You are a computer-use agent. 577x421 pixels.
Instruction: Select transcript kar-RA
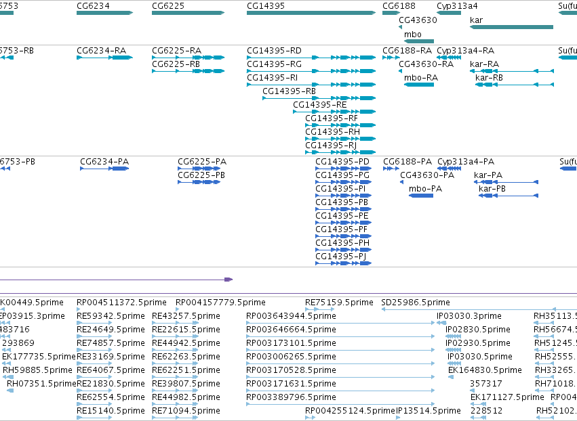485,64
